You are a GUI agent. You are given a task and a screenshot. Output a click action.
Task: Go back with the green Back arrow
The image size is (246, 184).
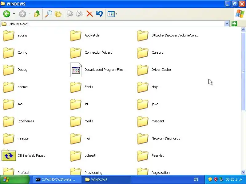[x=7, y=14]
